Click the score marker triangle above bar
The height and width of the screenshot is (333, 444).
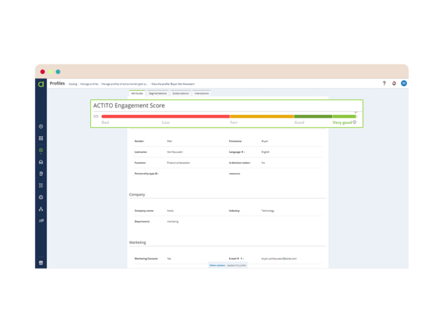click(356, 113)
